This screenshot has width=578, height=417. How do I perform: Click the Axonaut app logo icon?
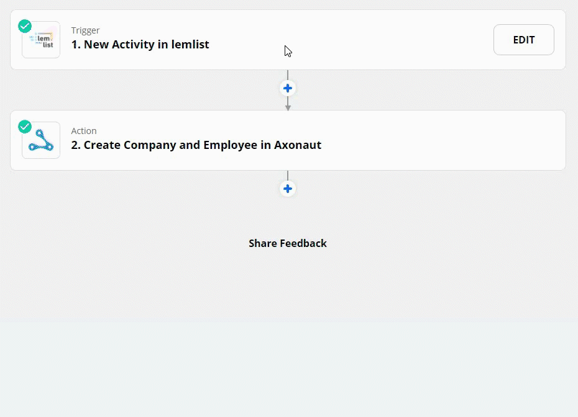42,141
